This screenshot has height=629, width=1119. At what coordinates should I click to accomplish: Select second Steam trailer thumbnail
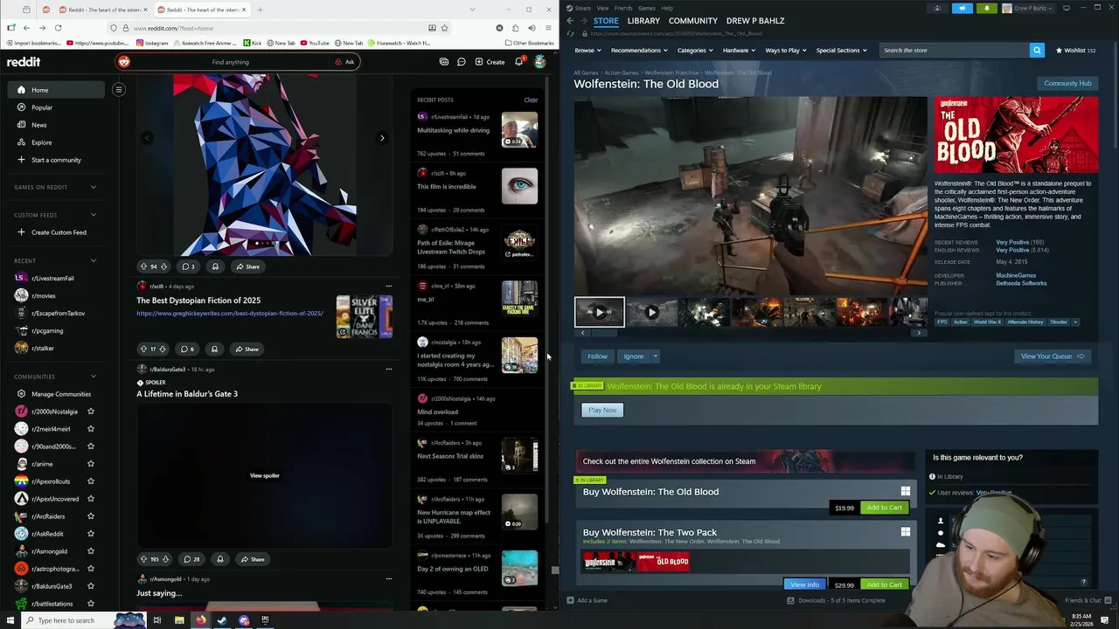pyautogui.click(x=651, y=312)
